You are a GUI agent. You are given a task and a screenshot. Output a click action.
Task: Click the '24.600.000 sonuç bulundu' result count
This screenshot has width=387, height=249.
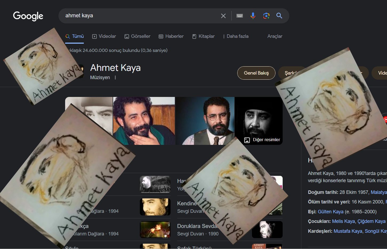(111, 50)
